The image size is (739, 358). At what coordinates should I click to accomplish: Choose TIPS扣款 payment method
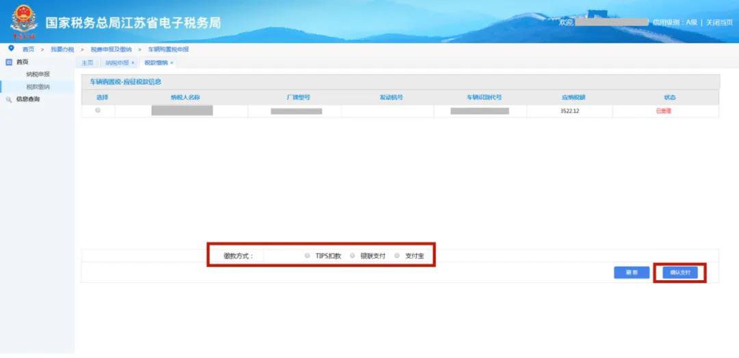point(307,256)
